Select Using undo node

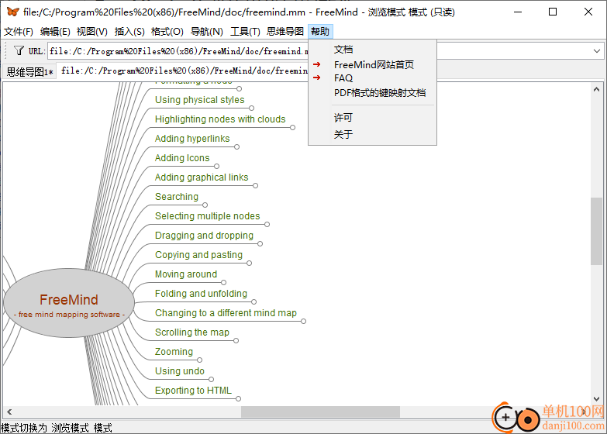pos(180,371)
